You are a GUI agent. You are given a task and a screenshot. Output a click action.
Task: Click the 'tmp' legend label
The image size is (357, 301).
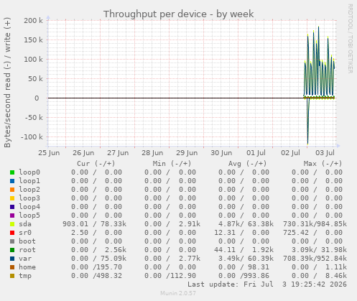coord(25,276)
